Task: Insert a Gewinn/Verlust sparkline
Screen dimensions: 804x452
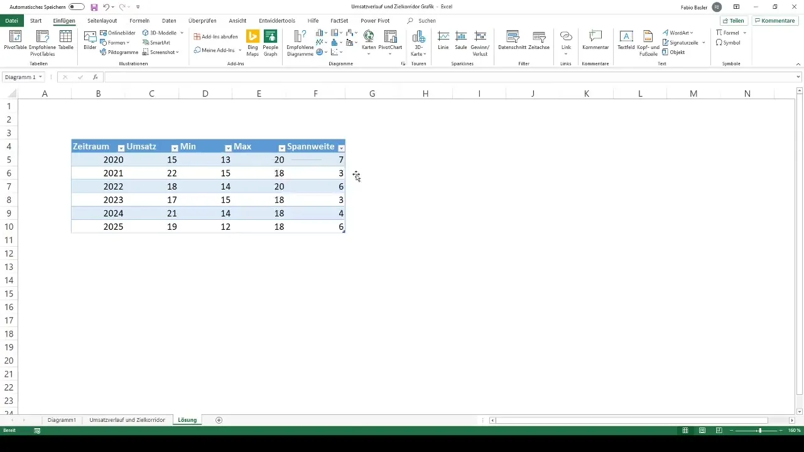Action: pos(481,43)
